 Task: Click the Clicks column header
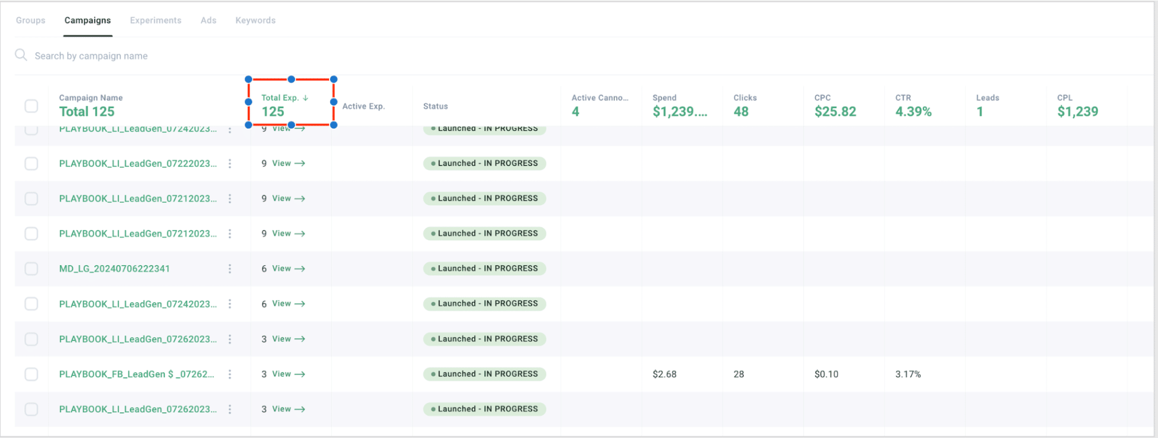(745, 98)
